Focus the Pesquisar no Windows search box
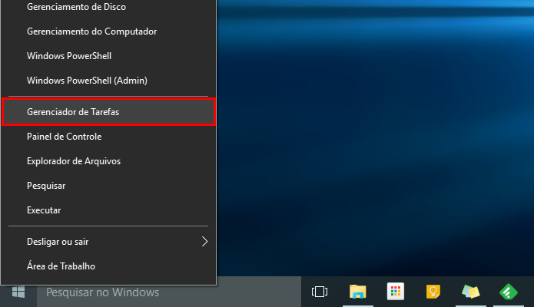The height and width of the screenshot is (307, 534). (169, 292)
